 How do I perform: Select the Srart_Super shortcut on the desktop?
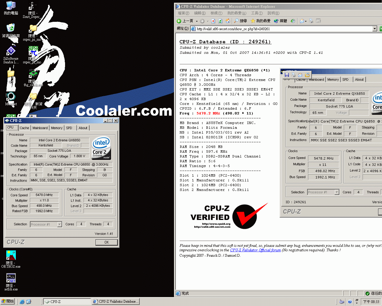[32, 10]
